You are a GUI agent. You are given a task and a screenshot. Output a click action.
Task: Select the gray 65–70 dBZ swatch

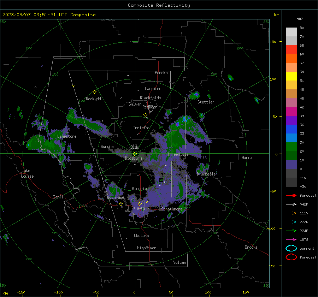pyautogui.click(x=291, y=41)
